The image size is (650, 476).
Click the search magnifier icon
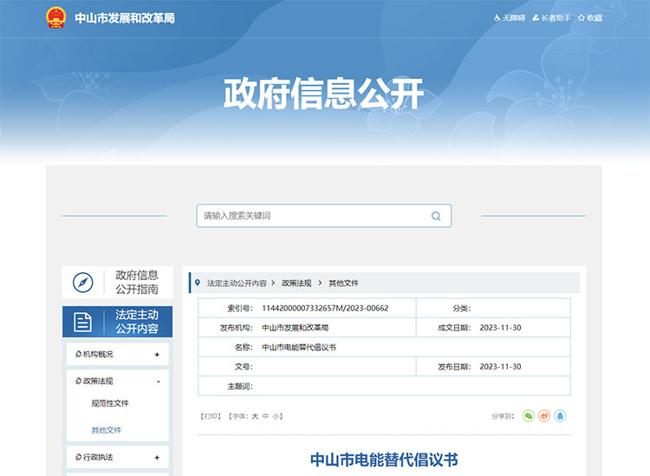tap(436, 216)
